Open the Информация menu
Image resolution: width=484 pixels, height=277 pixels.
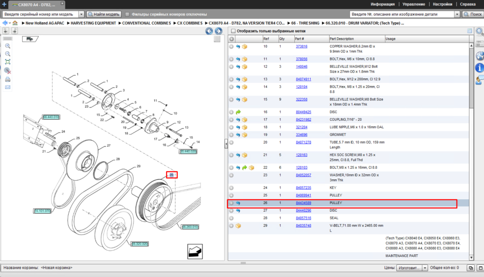coord(382,4)
